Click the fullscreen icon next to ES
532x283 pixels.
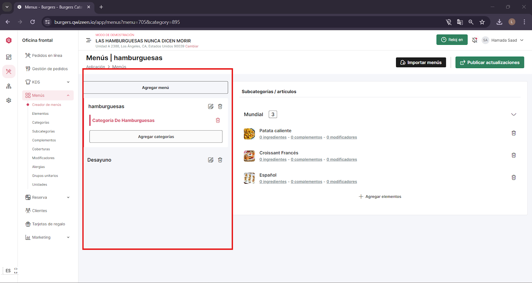point(16,271)
